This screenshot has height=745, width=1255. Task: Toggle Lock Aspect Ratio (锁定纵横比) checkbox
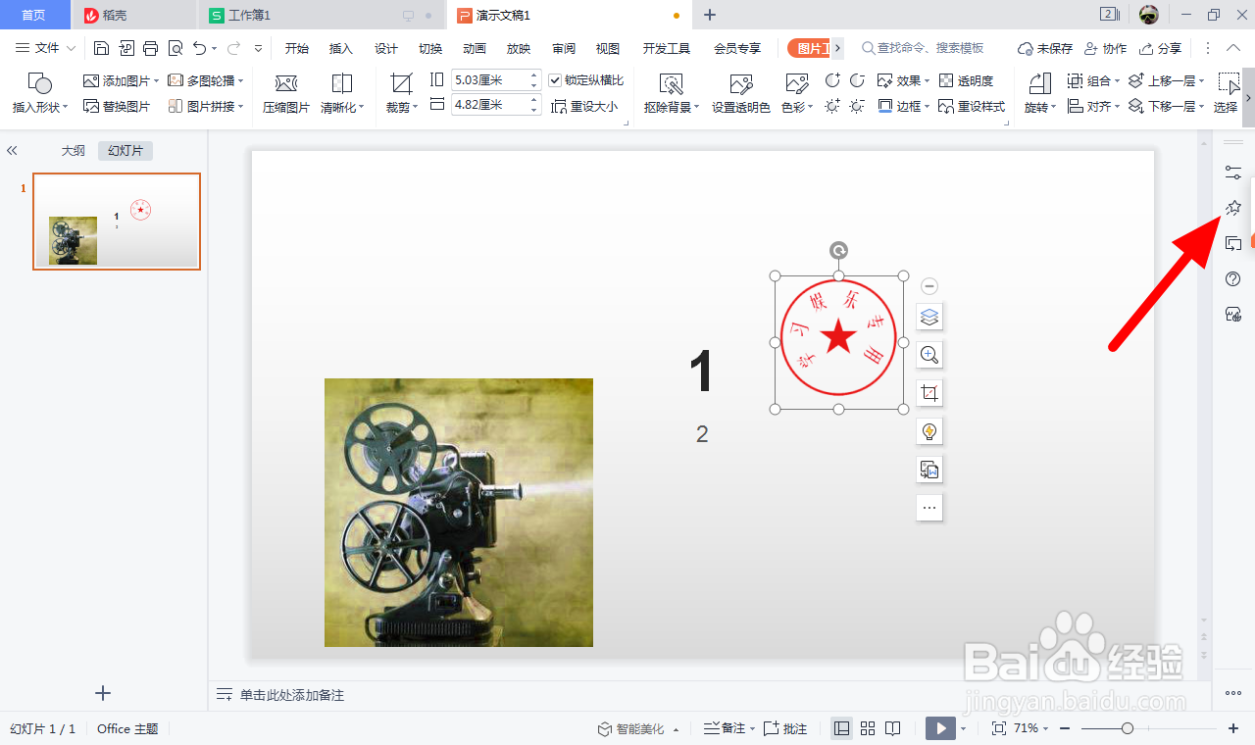tap(555, 80)
